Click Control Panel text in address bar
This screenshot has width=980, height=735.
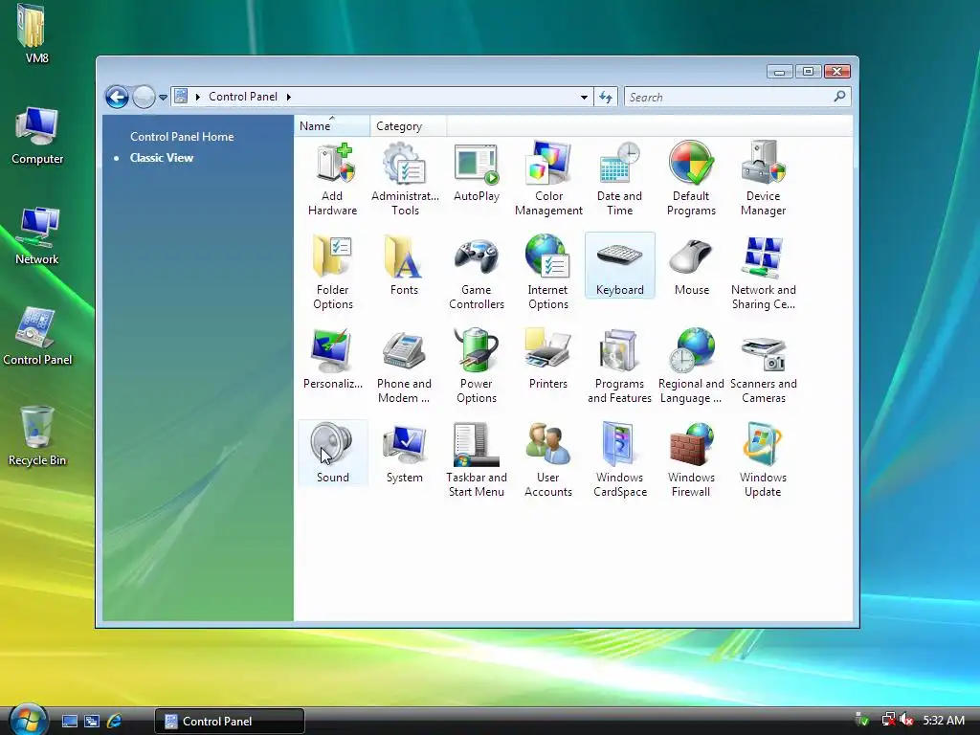[x=243, y=97]
